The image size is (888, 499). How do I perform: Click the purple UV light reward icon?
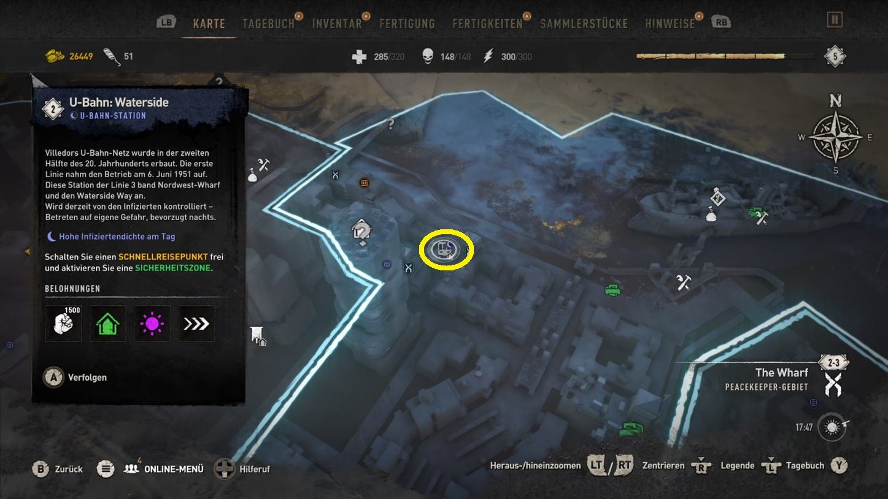point(152,323)
